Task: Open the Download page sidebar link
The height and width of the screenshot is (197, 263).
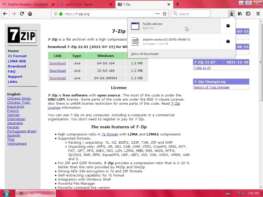Action: [x=17, y=66]
